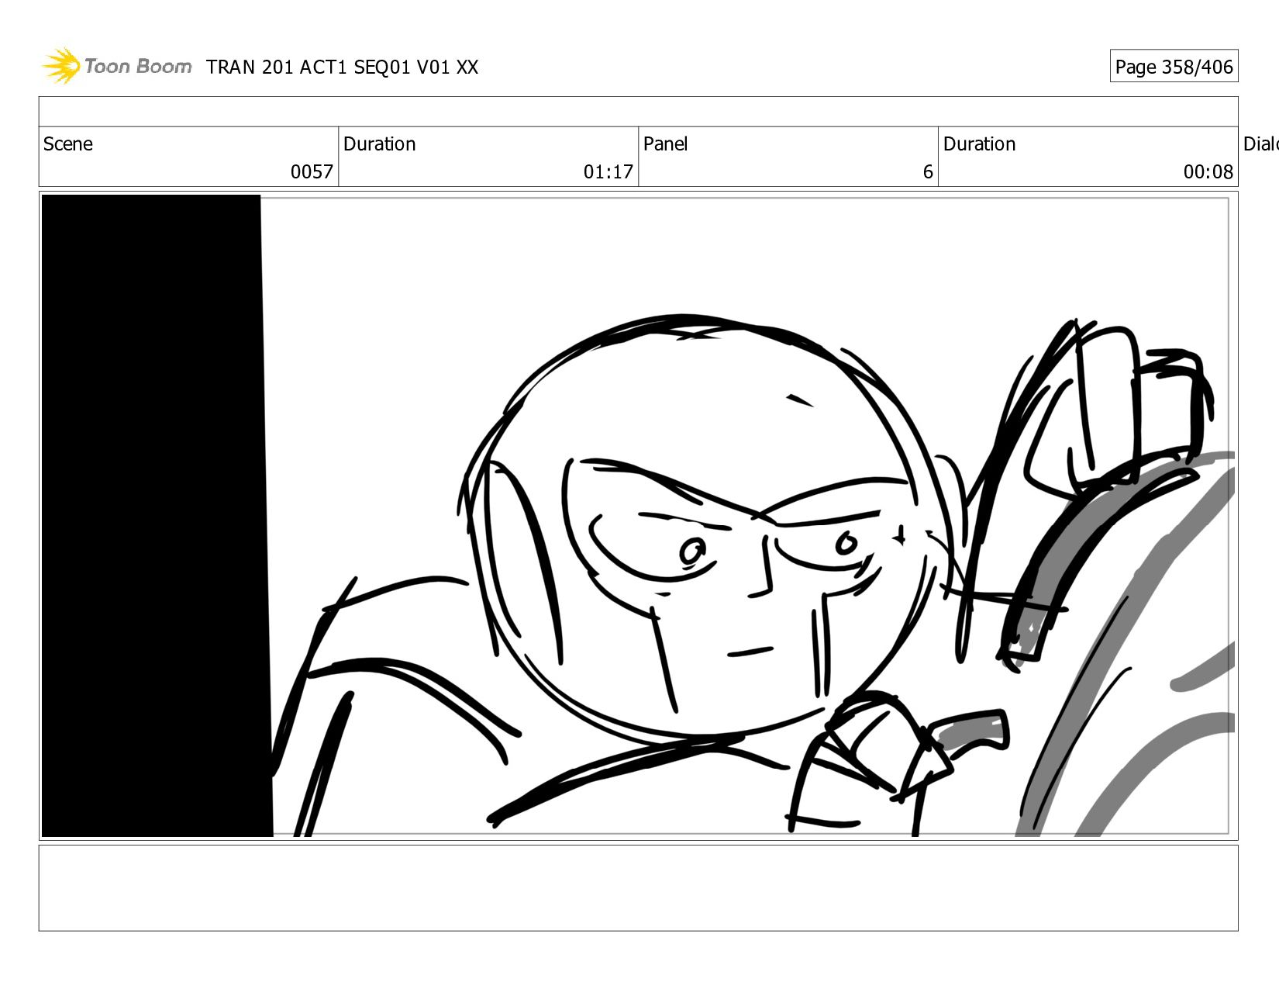Select the panel number '6'
This screenshot has width=1279, height=989.
tap(928, 171)
